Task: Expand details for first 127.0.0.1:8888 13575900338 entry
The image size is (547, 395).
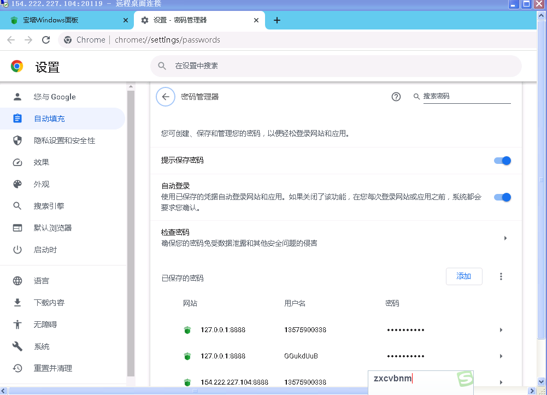Action: (x=501, y=330)
